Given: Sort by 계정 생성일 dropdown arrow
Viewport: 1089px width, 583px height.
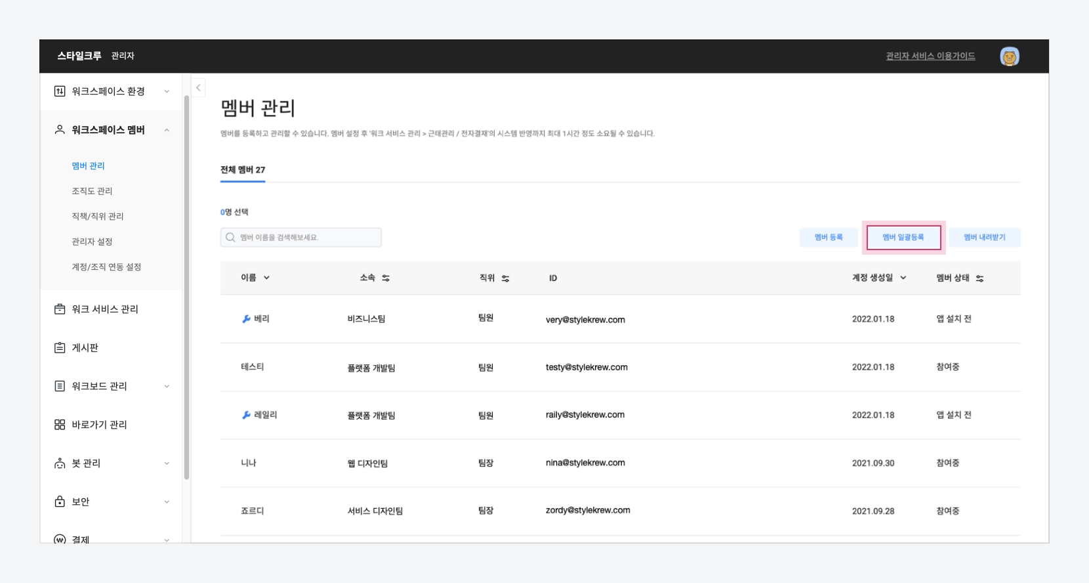Looking at the screenshot, I should point(903,278).
